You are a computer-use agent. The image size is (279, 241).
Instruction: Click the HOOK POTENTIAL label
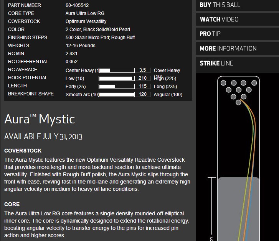[x=28, y=78]
